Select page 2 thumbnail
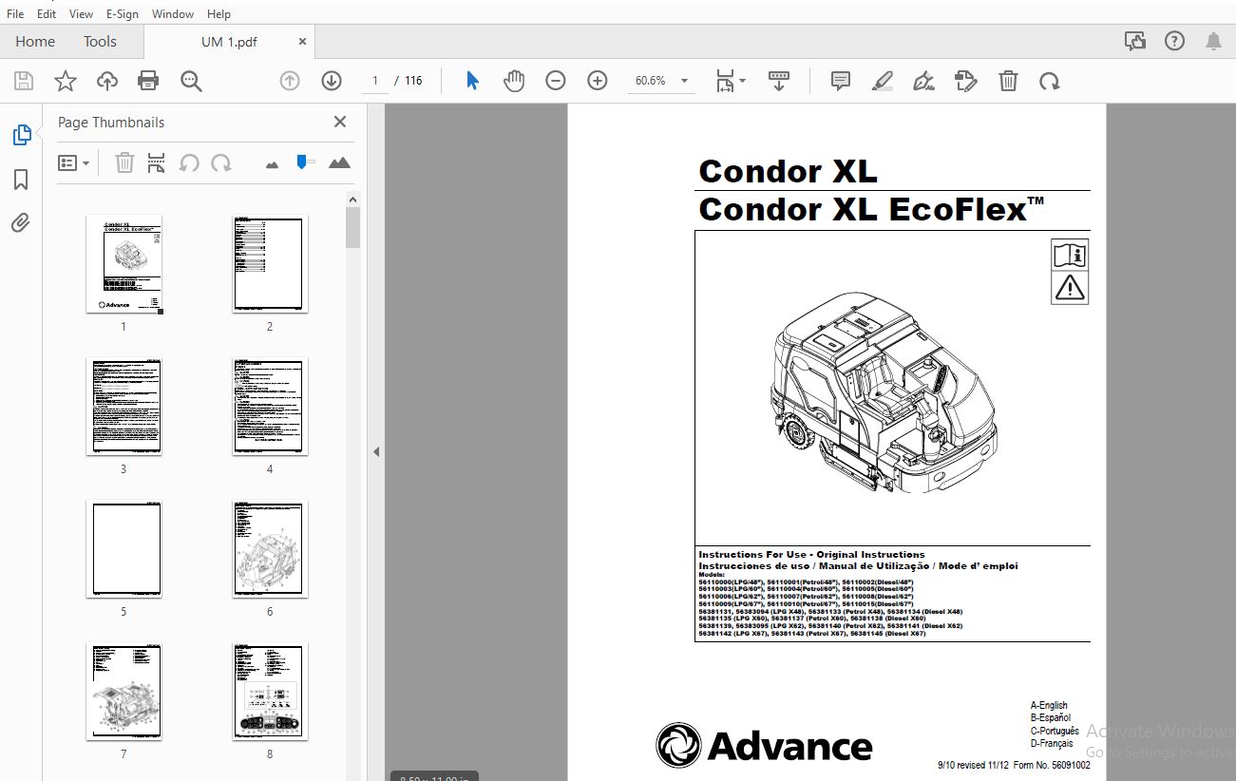The height and width of the screenshot is (781, 1236). pos(270,264)
